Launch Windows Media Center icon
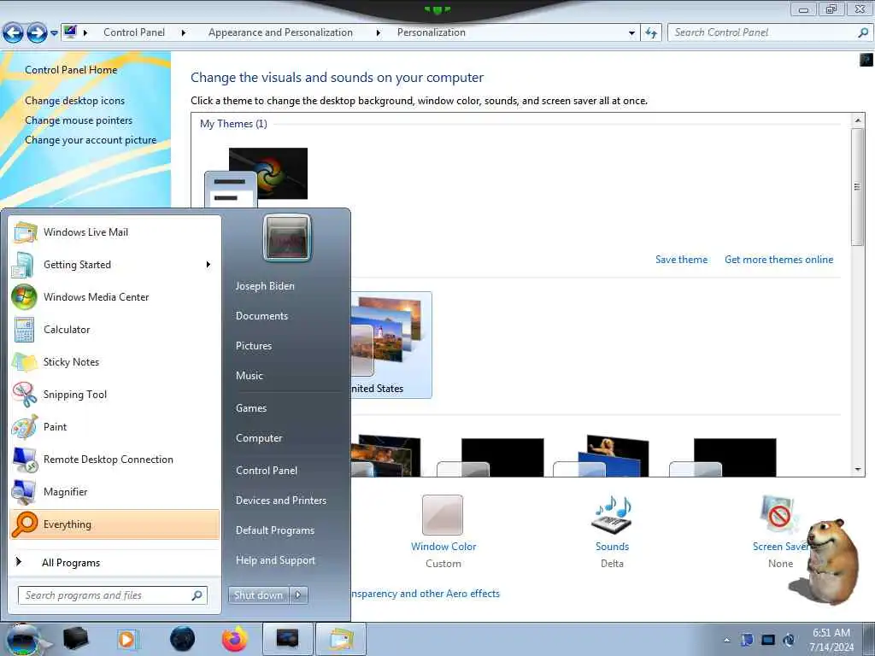 coord(24,297)
